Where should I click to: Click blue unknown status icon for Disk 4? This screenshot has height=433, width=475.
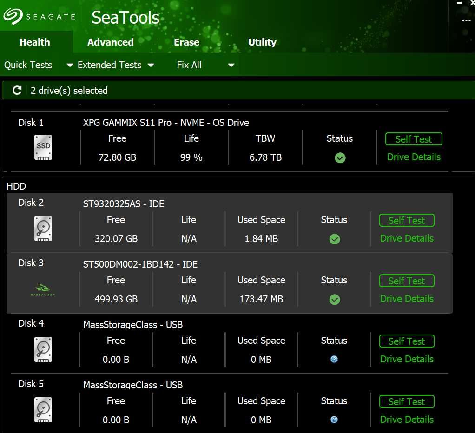click(x=334, y=359)
